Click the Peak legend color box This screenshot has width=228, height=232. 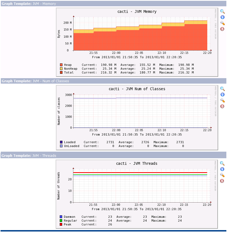61,224
